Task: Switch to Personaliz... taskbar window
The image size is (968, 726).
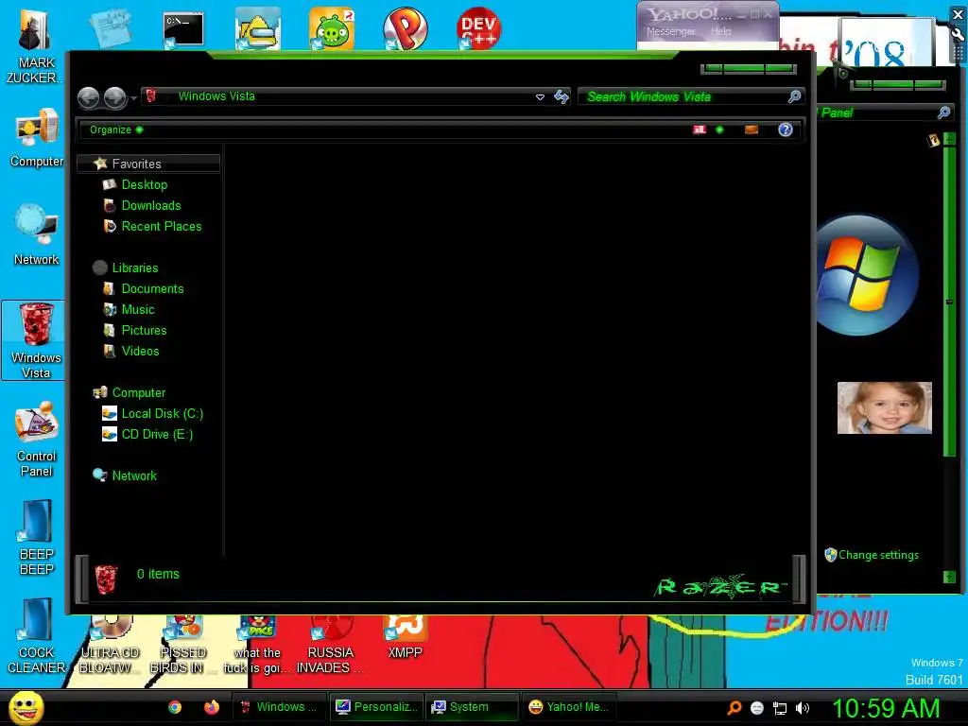Action: pyautogui.click(x=376, y=707)
